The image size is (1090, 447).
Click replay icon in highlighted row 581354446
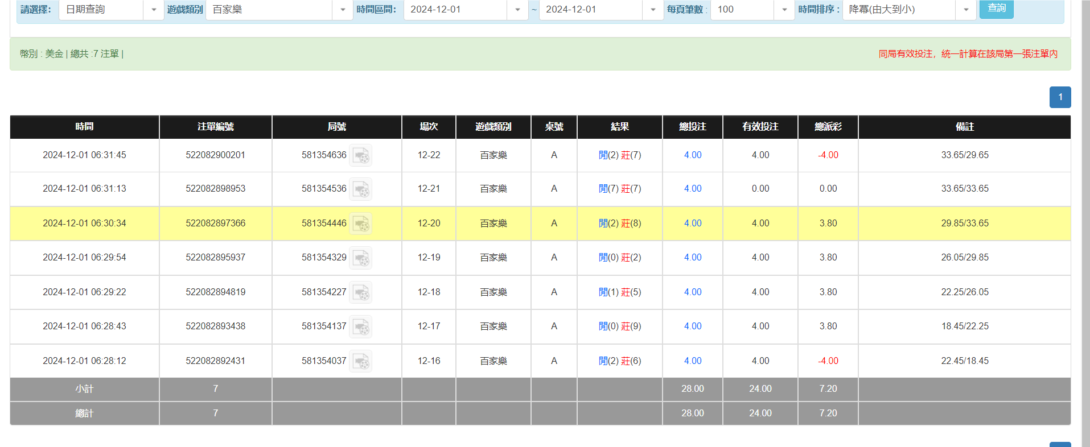tap(360, 223)
